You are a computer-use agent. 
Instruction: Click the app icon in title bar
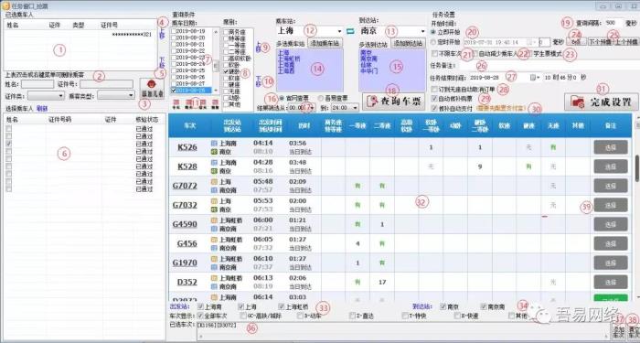click(5, 6)
